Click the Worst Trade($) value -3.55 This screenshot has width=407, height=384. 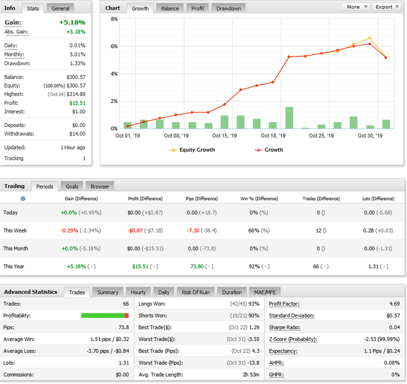coord(253,339)
